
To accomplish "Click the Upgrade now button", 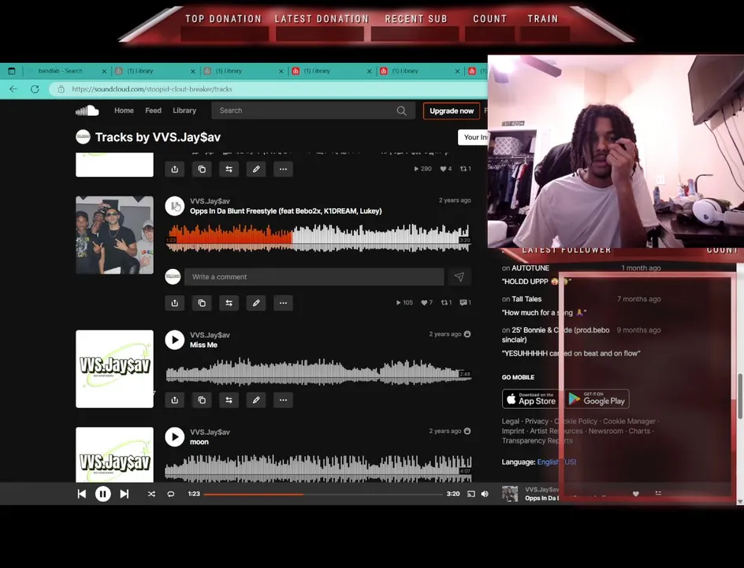I will tap(452, 110).
